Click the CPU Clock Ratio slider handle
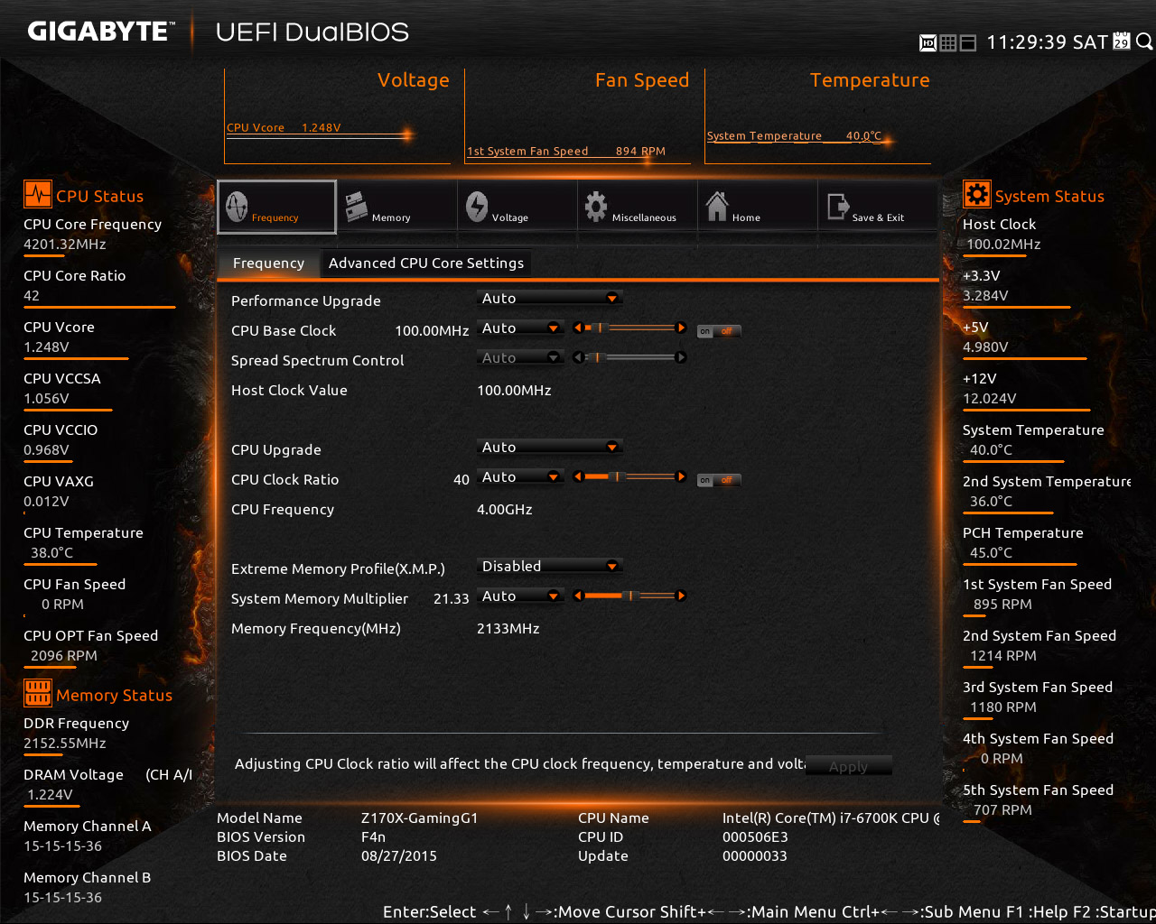1156x924 pixels. pos(617,476)
